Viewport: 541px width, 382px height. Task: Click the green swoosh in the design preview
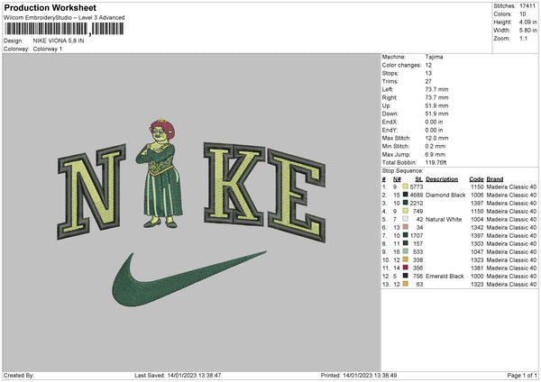(x=188, y=279)
